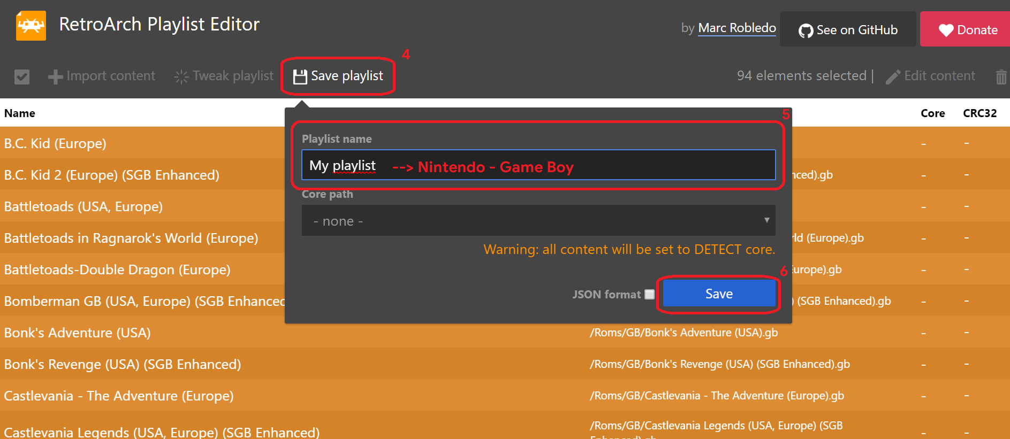Toggle the select-all checkbox in toolbar

22,77
